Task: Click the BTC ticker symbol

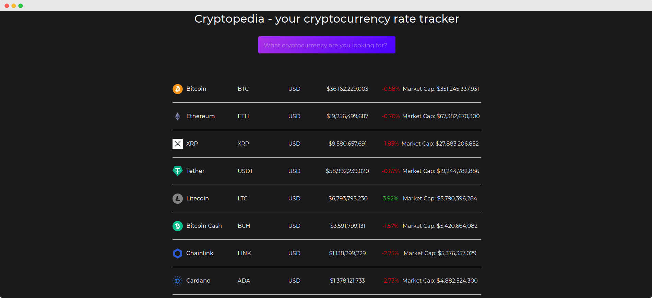Action: click(x=243, y=89)
